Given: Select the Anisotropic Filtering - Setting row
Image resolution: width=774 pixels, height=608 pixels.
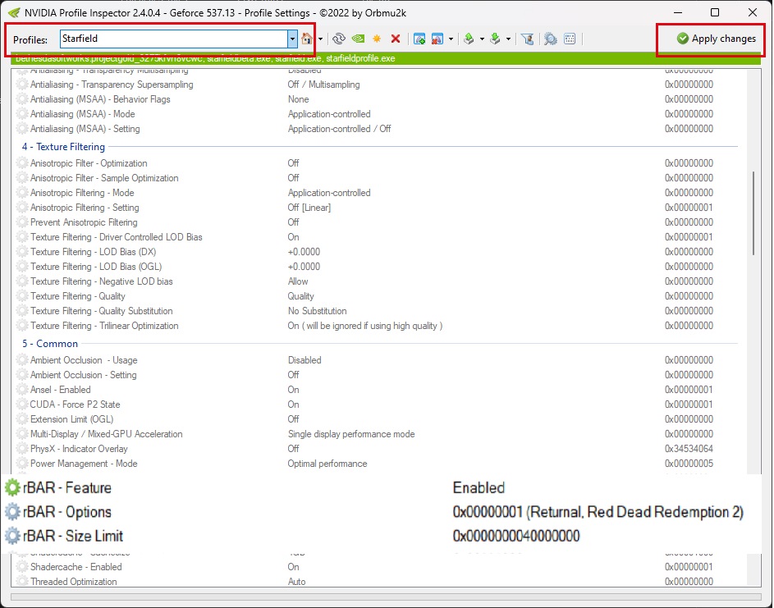Looking at the screenshot, I should pos(378,208).
